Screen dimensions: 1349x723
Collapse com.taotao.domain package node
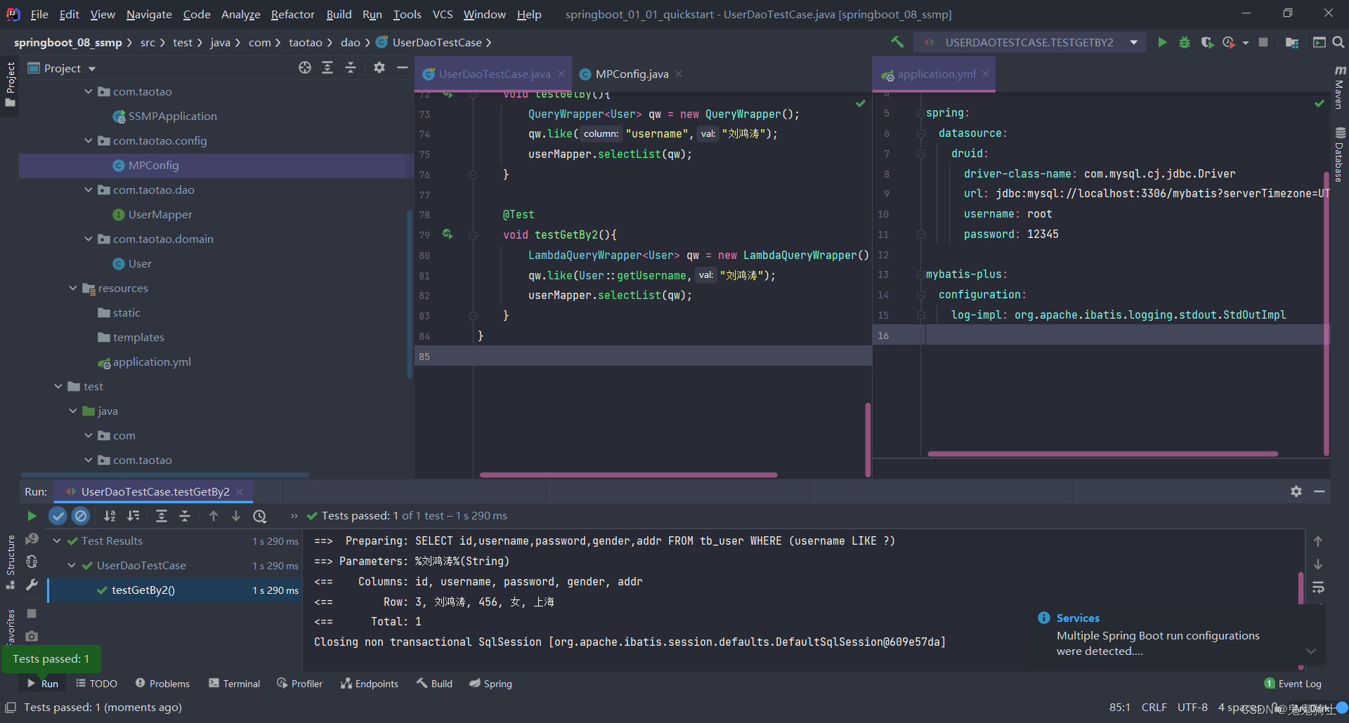(x=89, y=239)
